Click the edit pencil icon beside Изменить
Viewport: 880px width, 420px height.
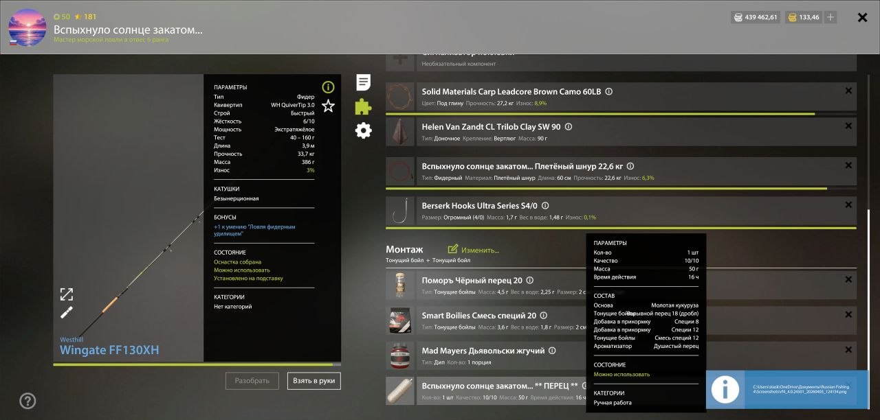click(452, 249)
